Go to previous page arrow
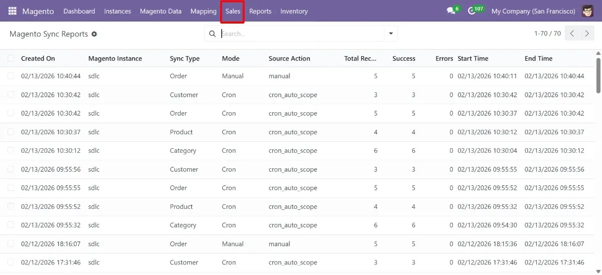The image size is (602, 275). (x=571, y=34)
